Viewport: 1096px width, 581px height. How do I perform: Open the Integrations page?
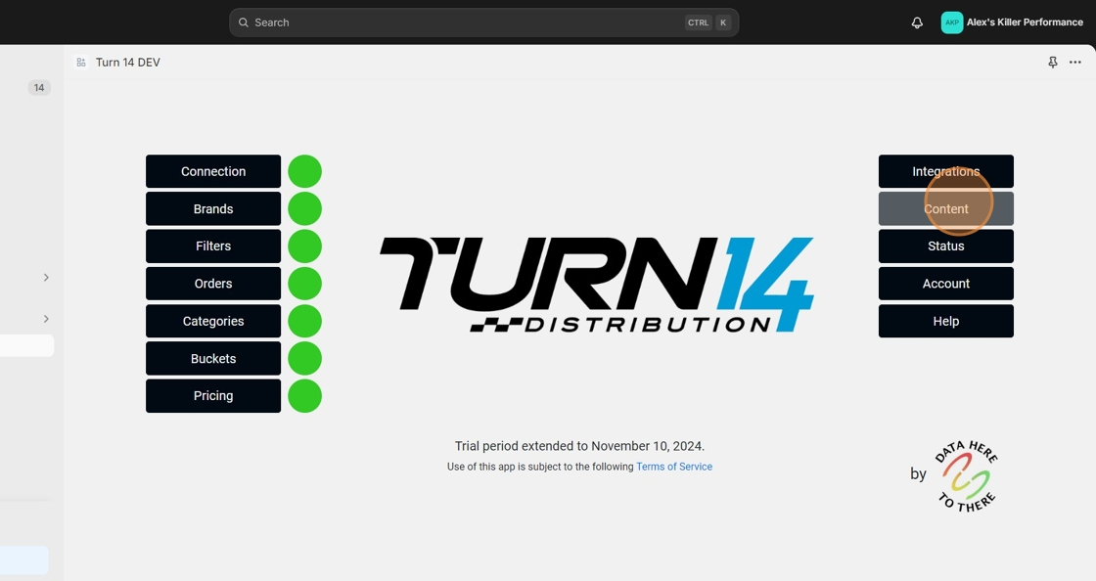click(945, 171)
